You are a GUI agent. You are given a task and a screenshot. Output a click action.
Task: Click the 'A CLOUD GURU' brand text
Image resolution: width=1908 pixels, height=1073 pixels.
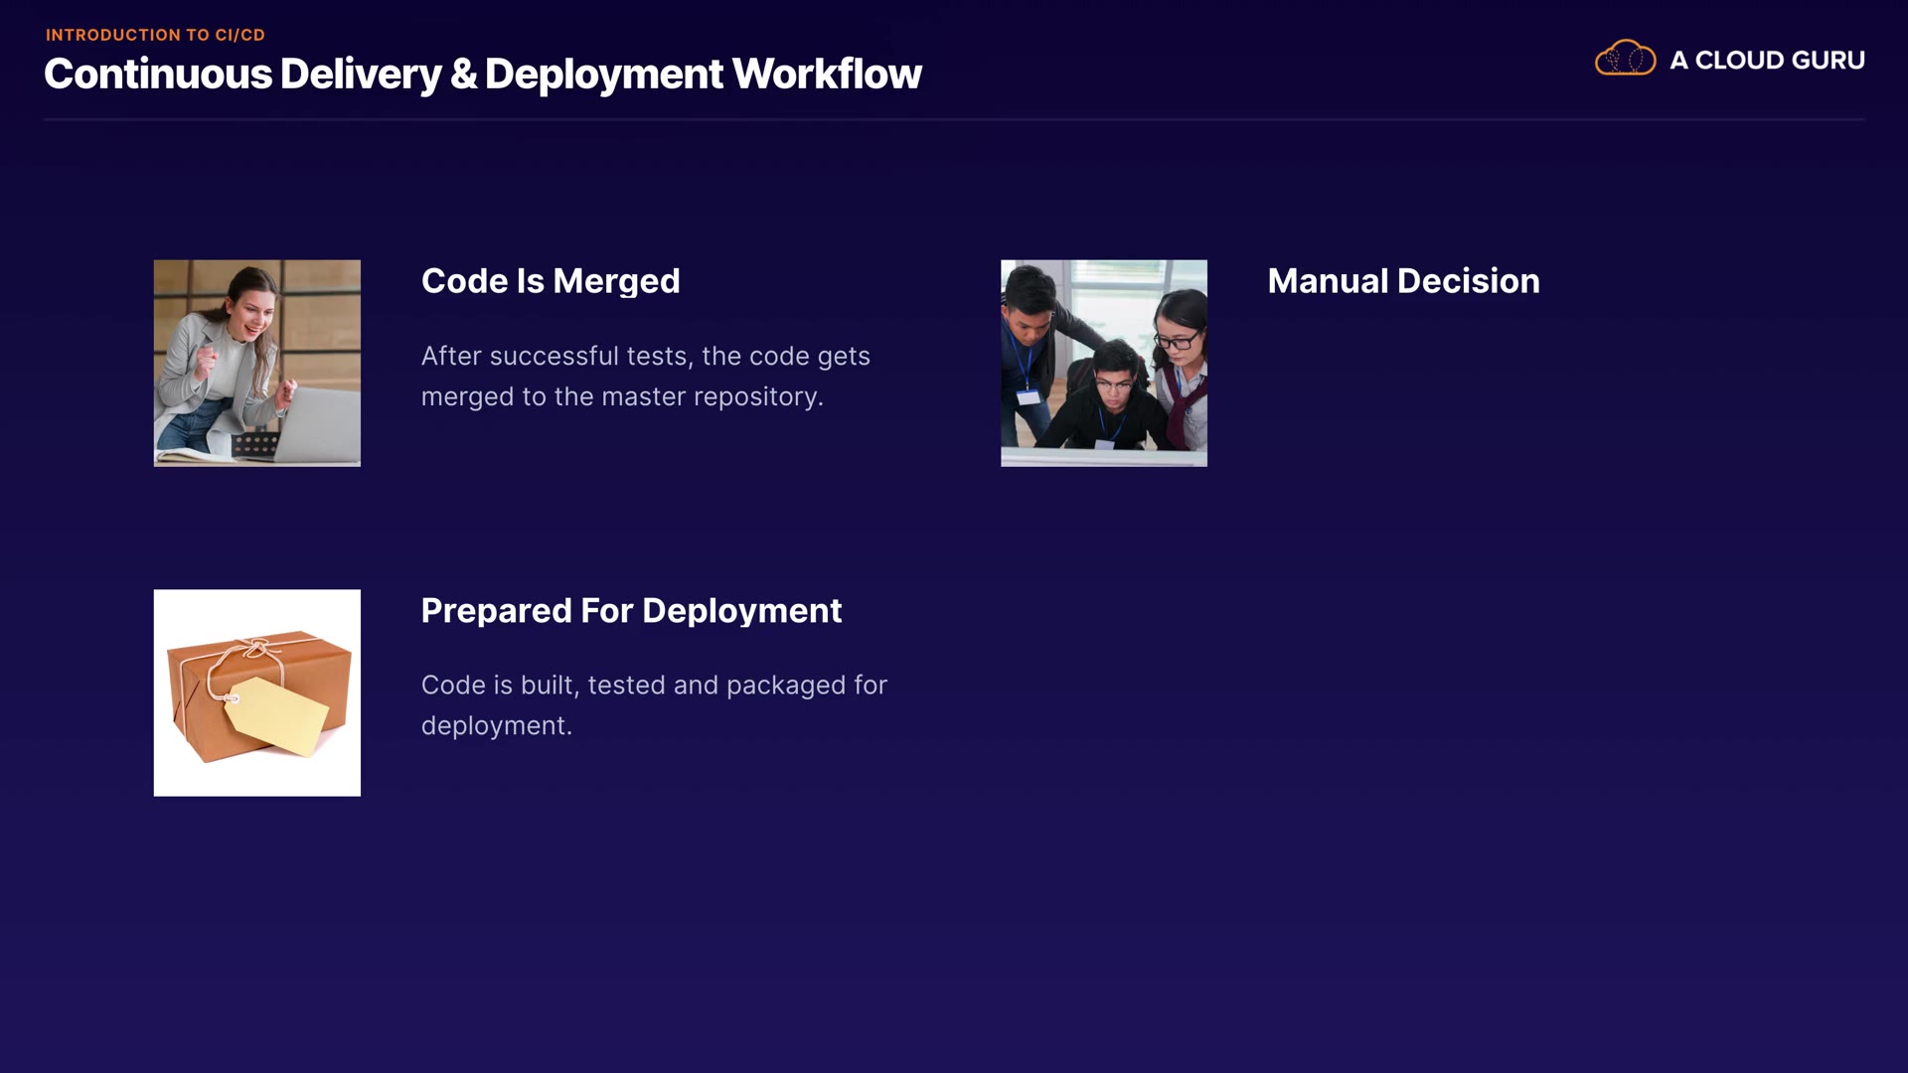pos(1767,61)
